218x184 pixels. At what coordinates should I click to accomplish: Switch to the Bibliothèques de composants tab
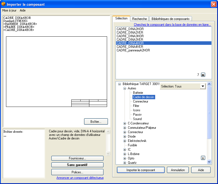[170, 19]
